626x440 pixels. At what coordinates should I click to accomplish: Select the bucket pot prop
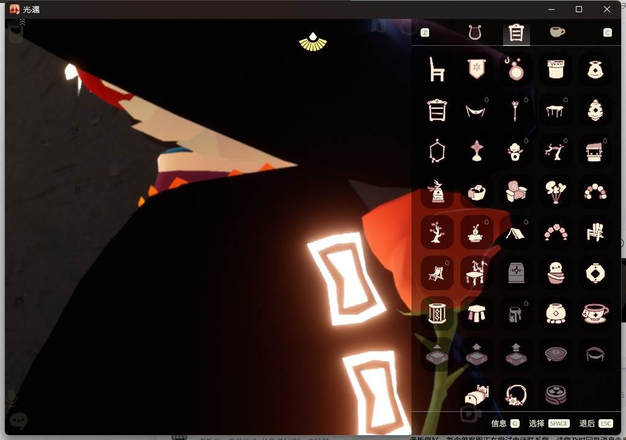pyautogui.click(x=555, y=69)
